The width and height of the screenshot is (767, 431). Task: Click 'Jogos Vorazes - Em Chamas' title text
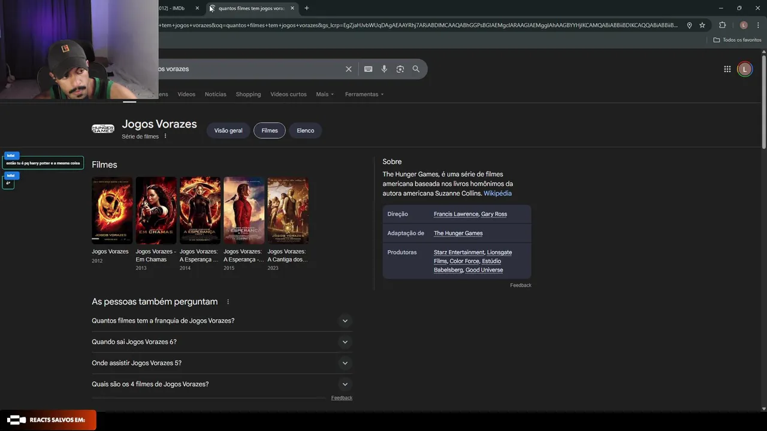click(x=156, y=256)
